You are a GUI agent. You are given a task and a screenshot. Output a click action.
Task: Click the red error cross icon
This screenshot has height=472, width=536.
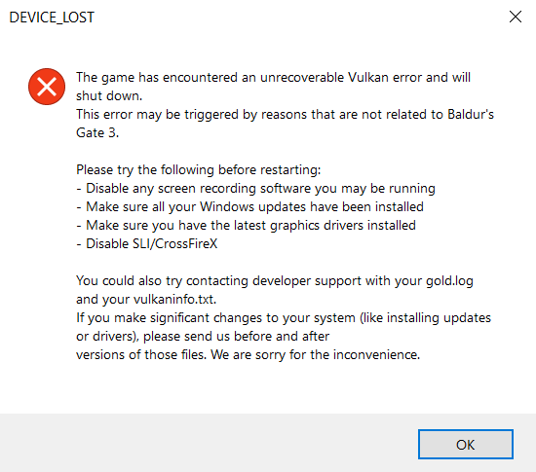click(47, 87)
